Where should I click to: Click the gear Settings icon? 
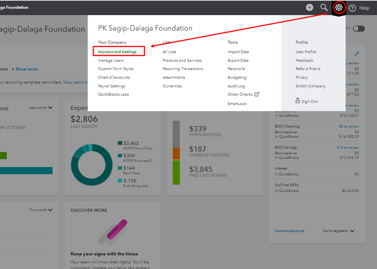(x=339, y=8)
